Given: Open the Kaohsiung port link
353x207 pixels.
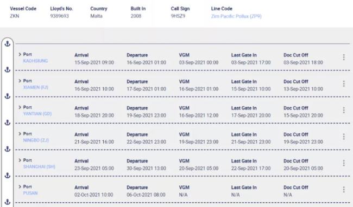Looking at the screenshot, I should 35,61.
